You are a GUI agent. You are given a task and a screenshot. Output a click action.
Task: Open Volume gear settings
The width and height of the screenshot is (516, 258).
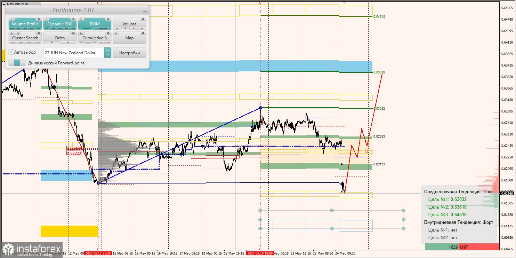(143, 19)
